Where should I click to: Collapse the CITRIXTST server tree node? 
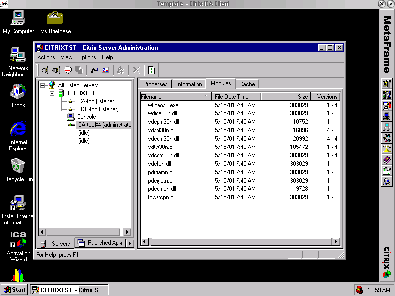tap(52, 93)
